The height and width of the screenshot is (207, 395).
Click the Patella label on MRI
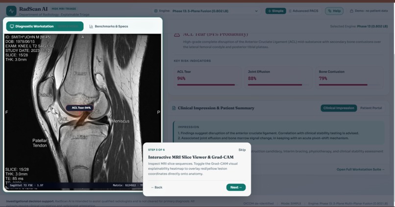tap(45, 95)
